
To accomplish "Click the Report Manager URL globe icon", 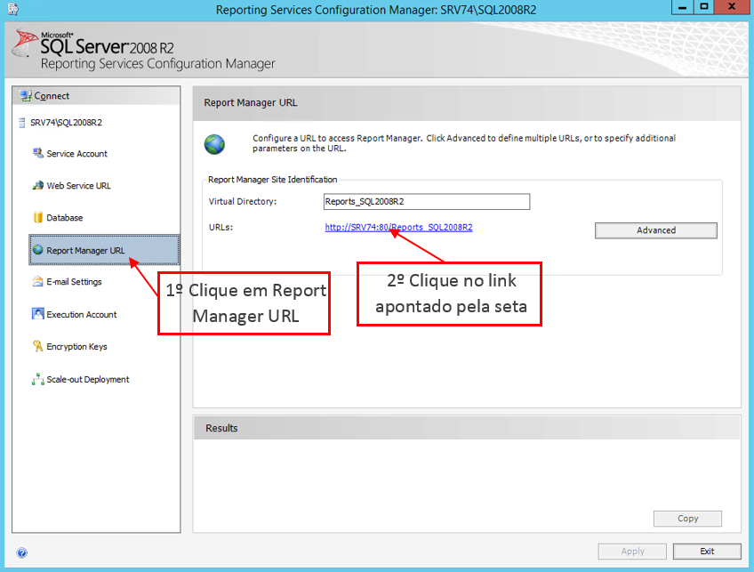I will (x=38, y=250).
